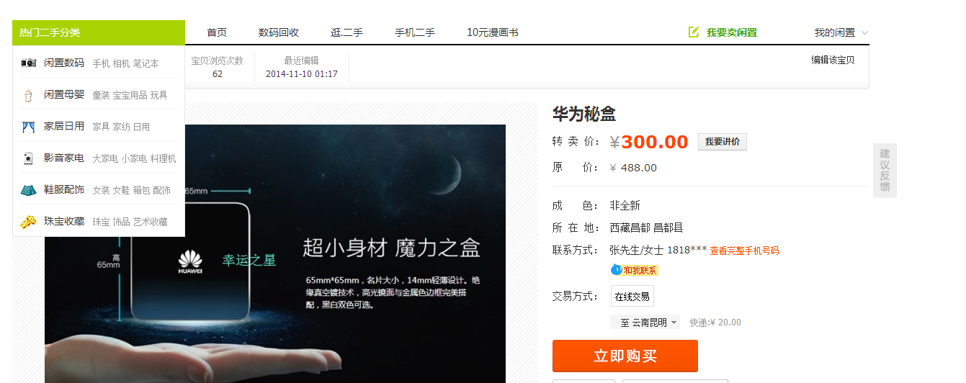Click the camera icon for 闲置数码

pos(29,63)
